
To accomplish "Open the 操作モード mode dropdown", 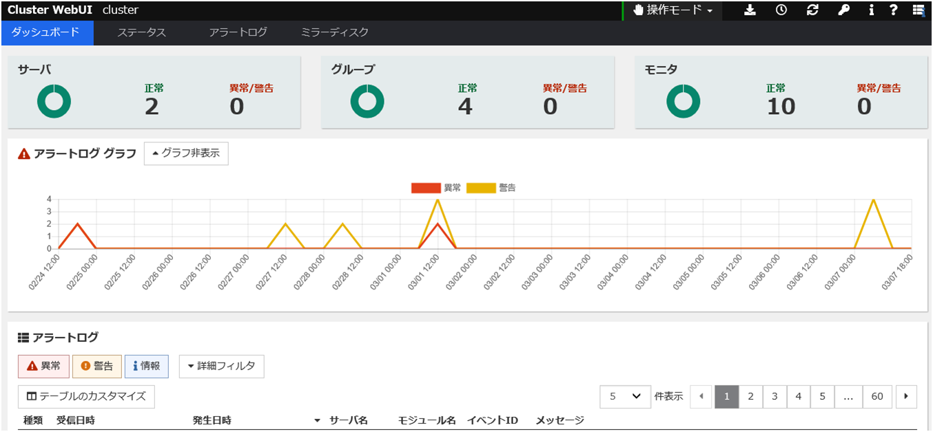I will 673,10.
